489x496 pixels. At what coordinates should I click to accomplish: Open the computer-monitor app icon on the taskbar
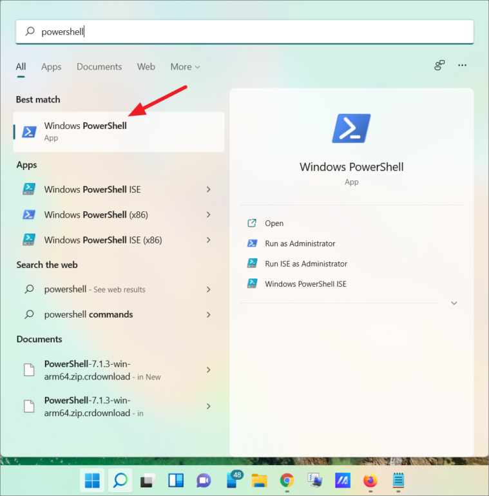314,481
